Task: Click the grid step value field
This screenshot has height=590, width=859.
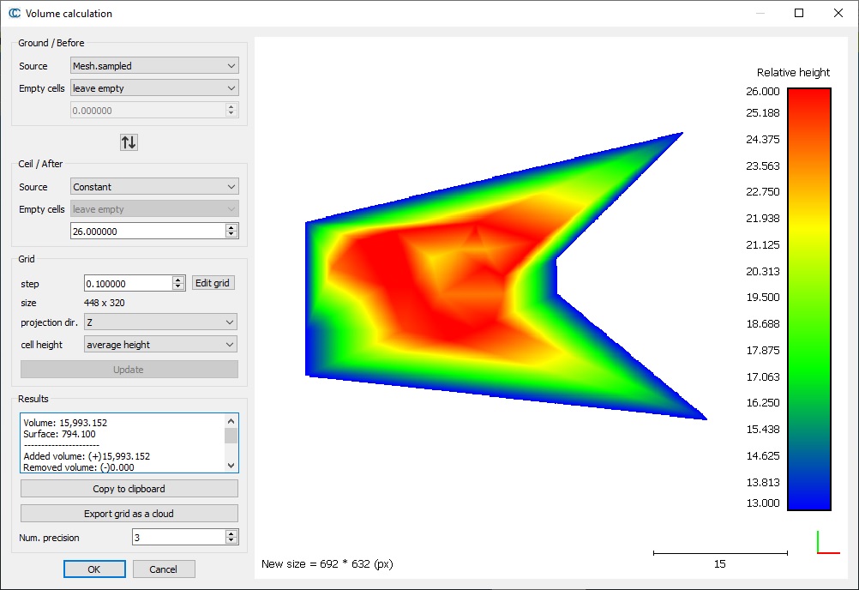Action: click(x=127, y=283)
